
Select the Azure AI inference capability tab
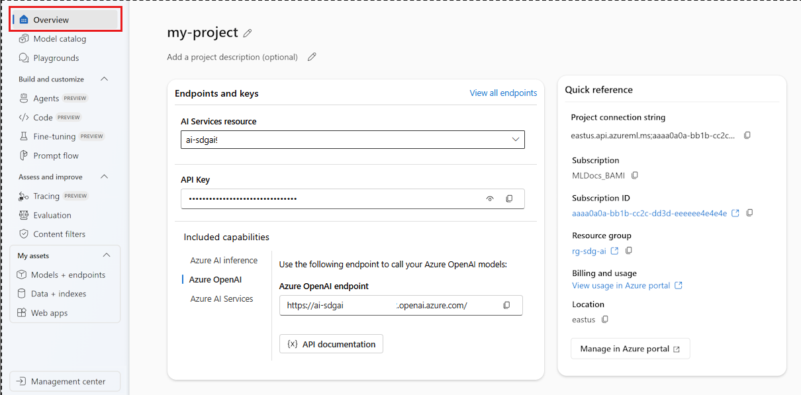click(x=224, y=261)
